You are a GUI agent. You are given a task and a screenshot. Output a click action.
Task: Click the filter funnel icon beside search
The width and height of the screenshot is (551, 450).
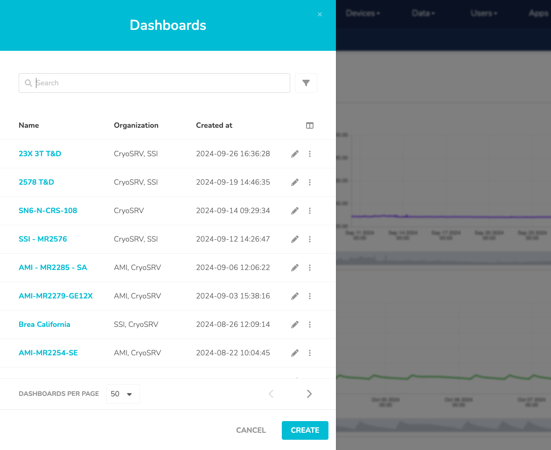coord(306,83)
